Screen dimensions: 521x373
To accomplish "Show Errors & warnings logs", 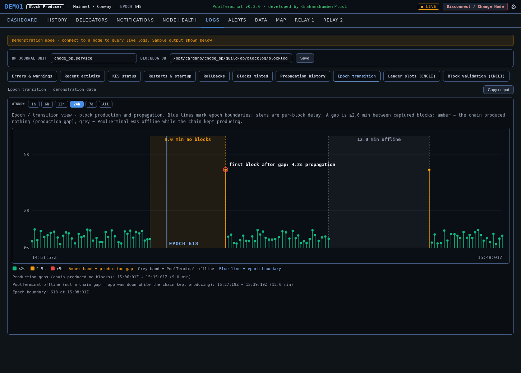I will (32, 76).
